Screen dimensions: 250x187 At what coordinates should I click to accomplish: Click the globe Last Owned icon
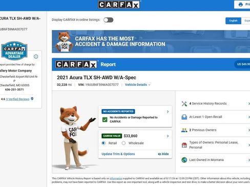184,160
